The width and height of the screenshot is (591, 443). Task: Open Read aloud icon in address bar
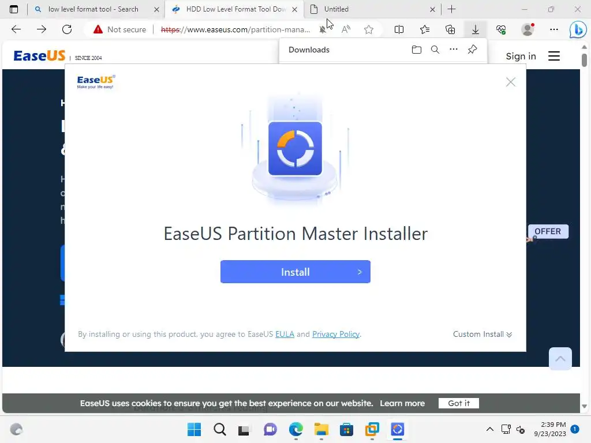[x=346, y=29]
